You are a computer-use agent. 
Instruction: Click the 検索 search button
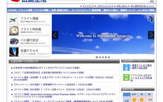152,1
